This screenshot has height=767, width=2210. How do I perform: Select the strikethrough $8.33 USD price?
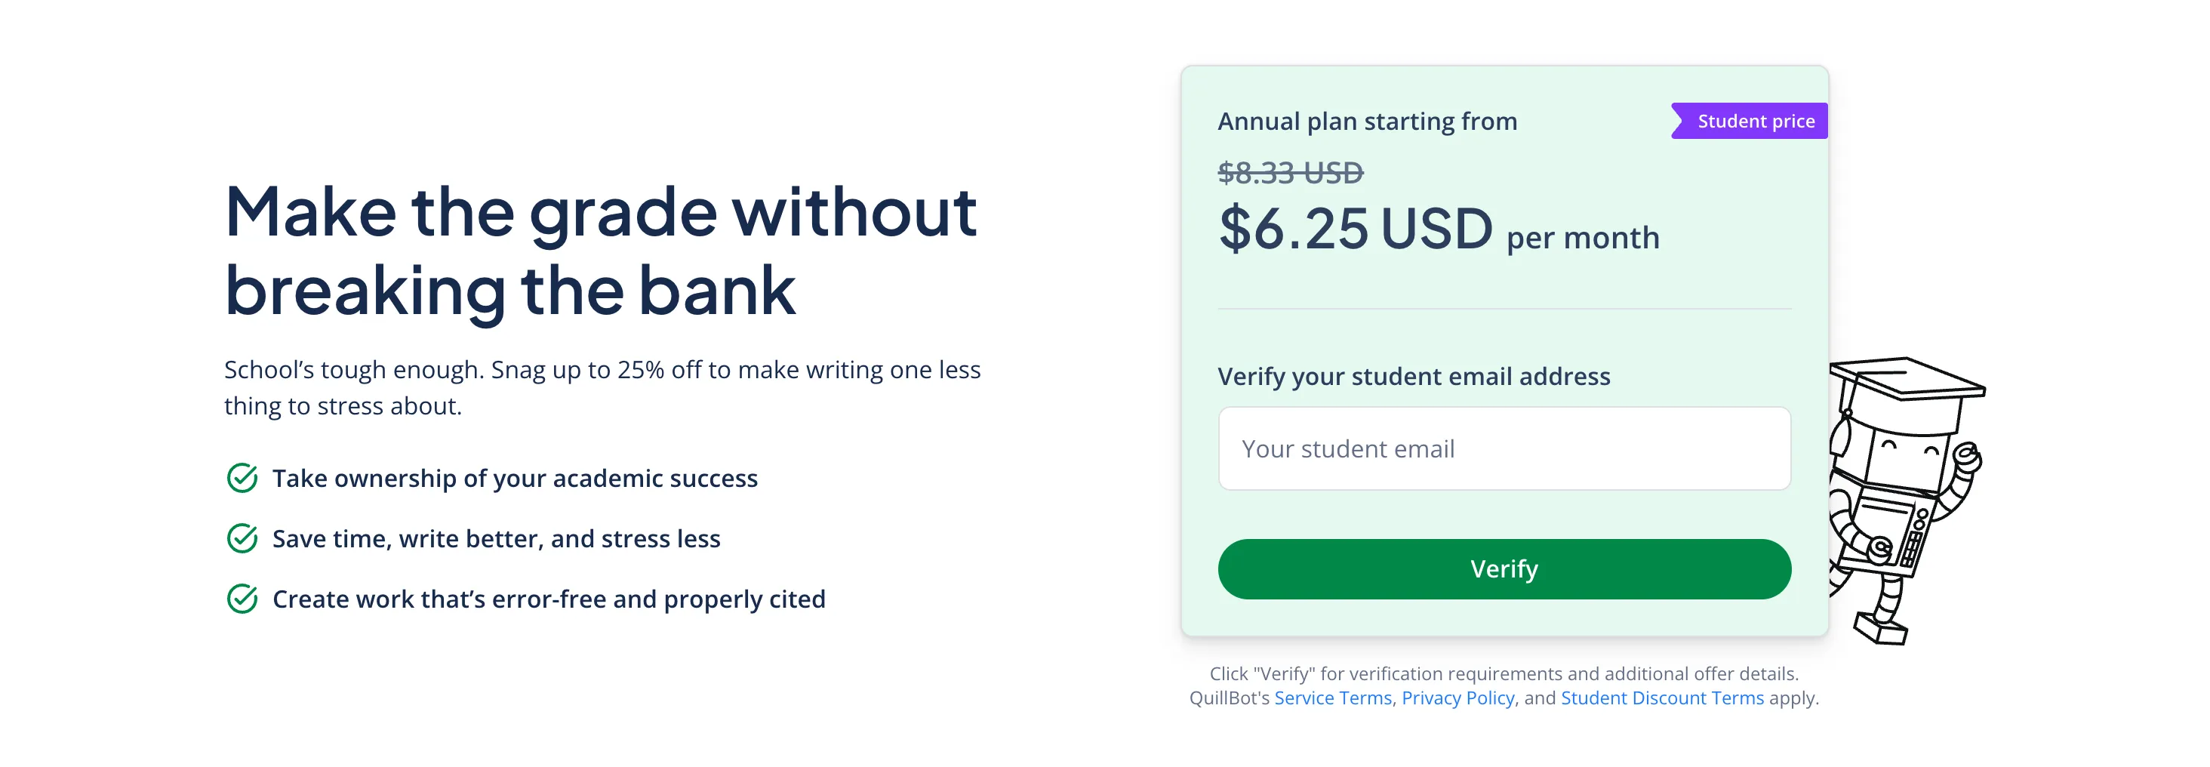click(1293, 172)
